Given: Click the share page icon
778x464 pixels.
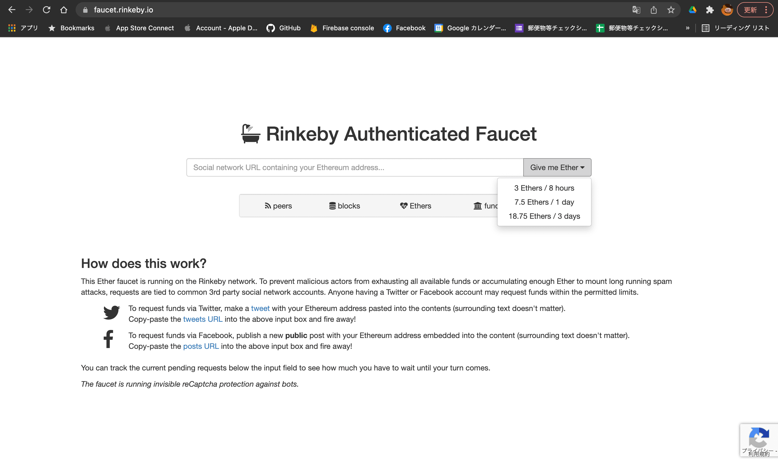Looking at the screenshot, I should 654,10.
